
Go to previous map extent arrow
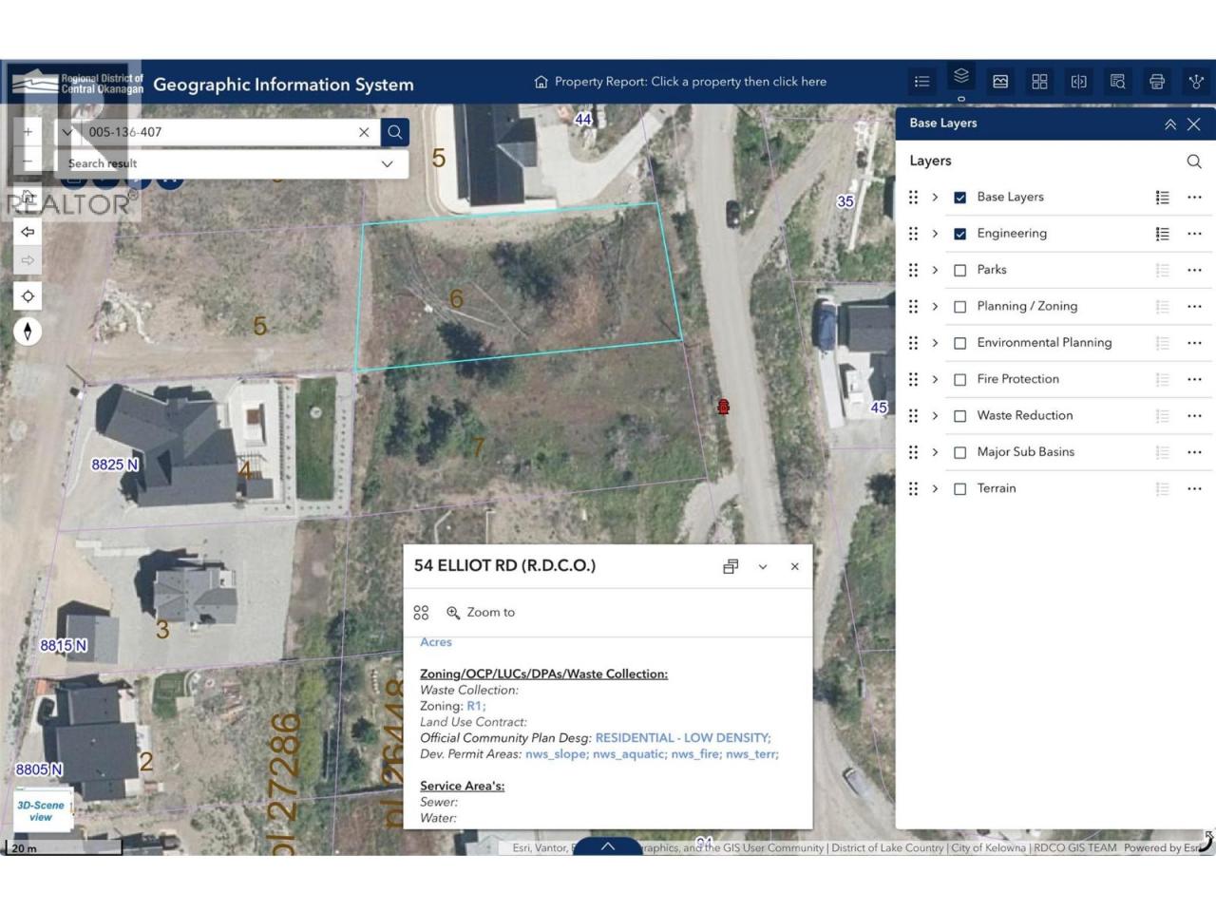(x=28, y=232)
